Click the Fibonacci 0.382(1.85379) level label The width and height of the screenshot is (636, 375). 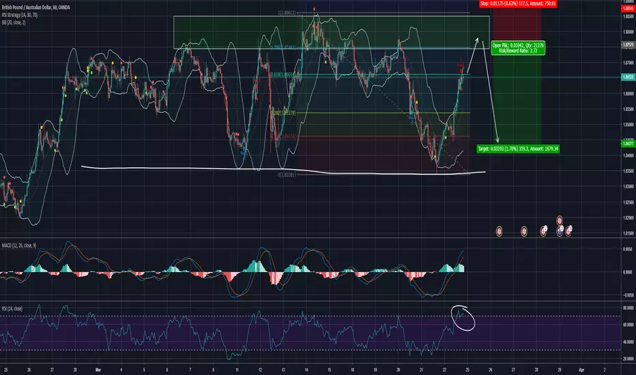point(283,113)
